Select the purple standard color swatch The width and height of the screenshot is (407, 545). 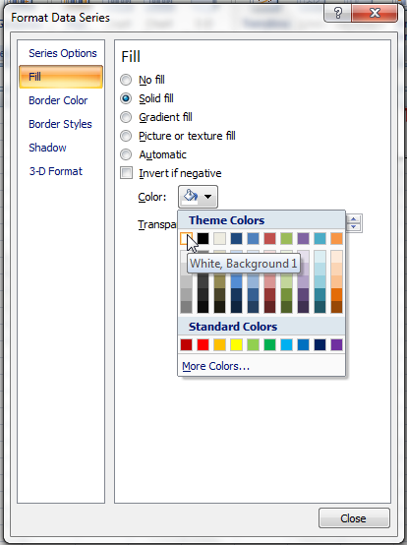point(336,344)
